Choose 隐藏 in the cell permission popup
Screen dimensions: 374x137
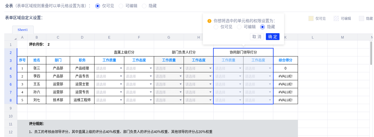tap(262, 27)
